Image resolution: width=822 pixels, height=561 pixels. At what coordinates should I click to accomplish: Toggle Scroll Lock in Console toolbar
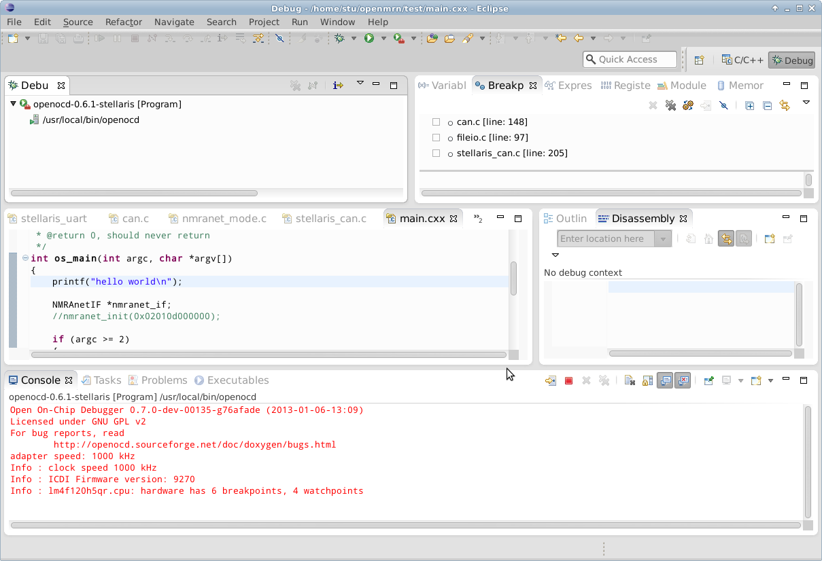pos(647,381)
